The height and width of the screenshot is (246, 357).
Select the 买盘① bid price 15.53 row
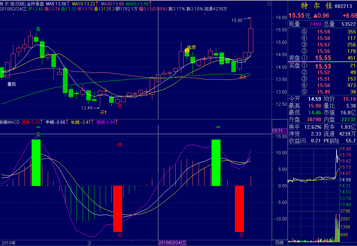click(x=323, y=66)
